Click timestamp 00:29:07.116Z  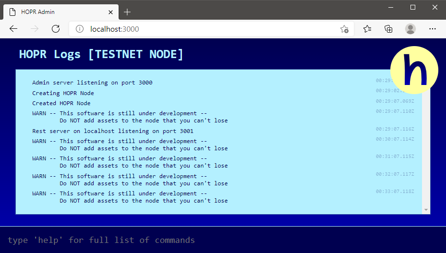pos(395,129)
